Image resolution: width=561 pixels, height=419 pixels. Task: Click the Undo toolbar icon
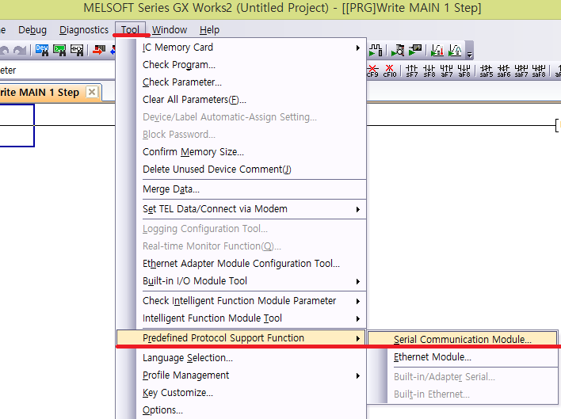[x=4, y=51]
